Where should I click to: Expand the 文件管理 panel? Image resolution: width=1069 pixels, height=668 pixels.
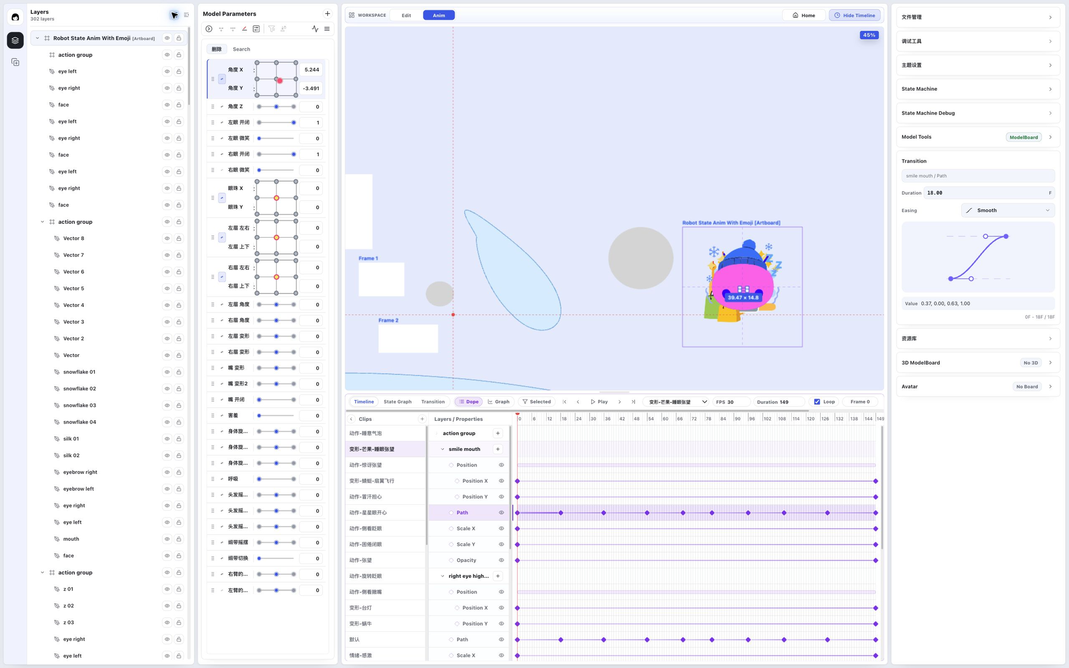[978, 17]
